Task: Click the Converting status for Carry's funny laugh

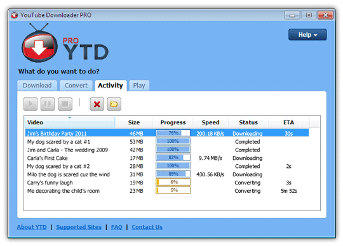Action: point(248,183)
